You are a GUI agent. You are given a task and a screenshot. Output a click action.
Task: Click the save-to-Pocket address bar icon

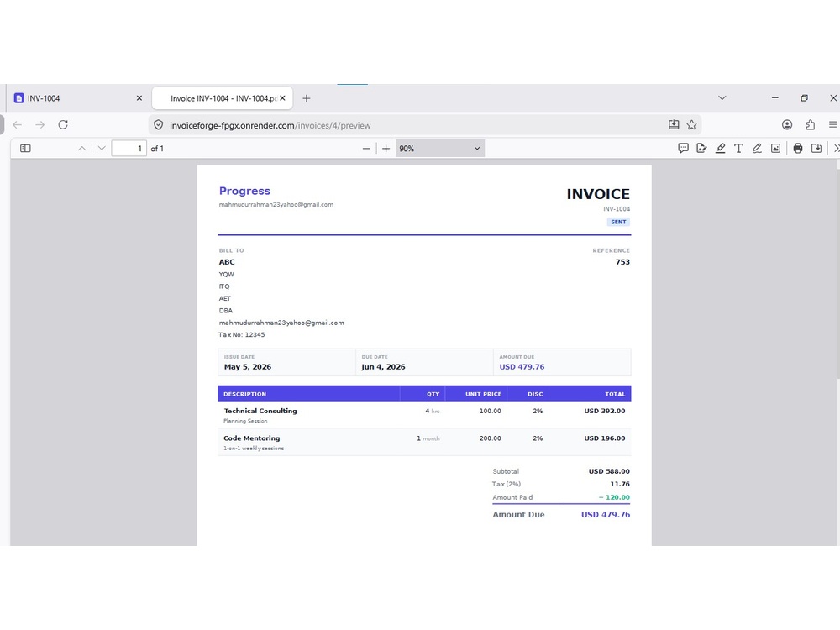674,125
